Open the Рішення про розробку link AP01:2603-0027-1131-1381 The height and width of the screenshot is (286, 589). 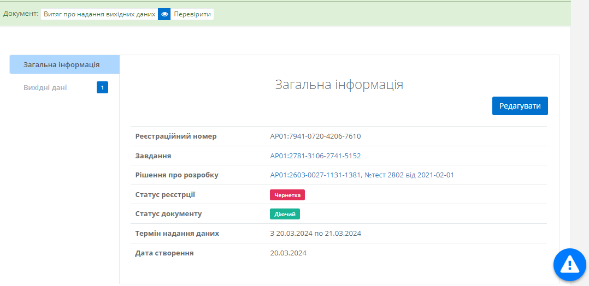coord(315,175)
